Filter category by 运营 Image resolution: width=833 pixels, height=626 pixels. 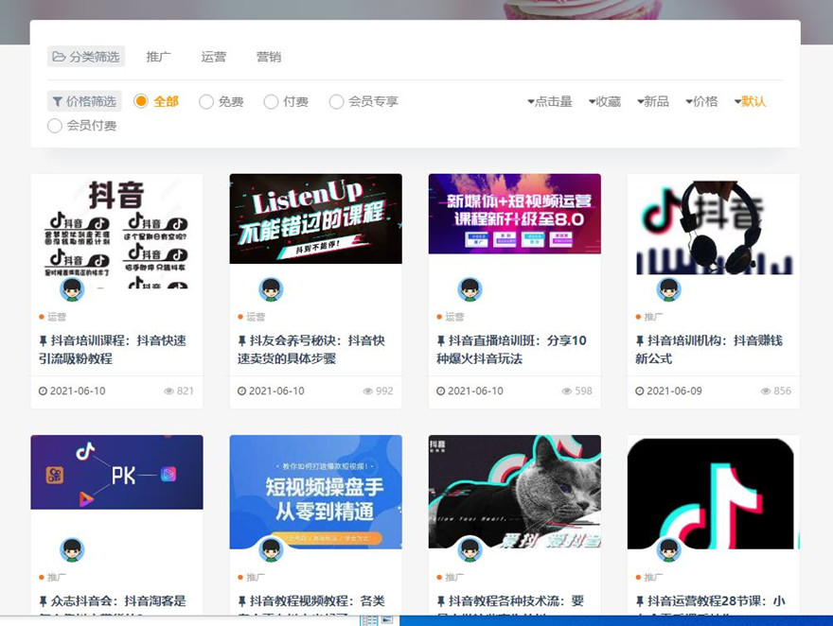coord(214,57)
